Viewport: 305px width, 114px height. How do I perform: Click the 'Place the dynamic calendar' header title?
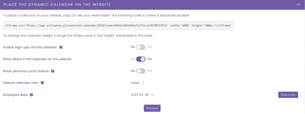pyautogui.click(x=57, y=5)
